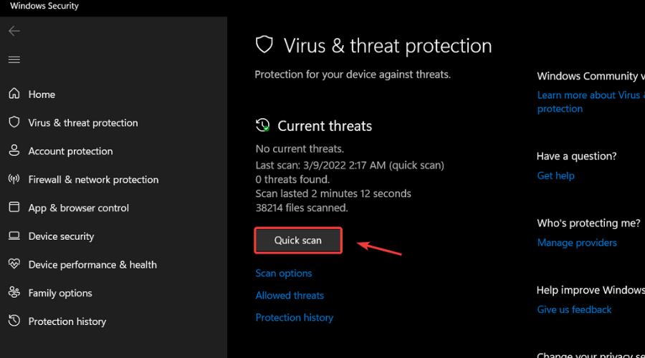Click the Device performance & health heart icon
This screenshot has width=645, height=358.
[14, 264]
